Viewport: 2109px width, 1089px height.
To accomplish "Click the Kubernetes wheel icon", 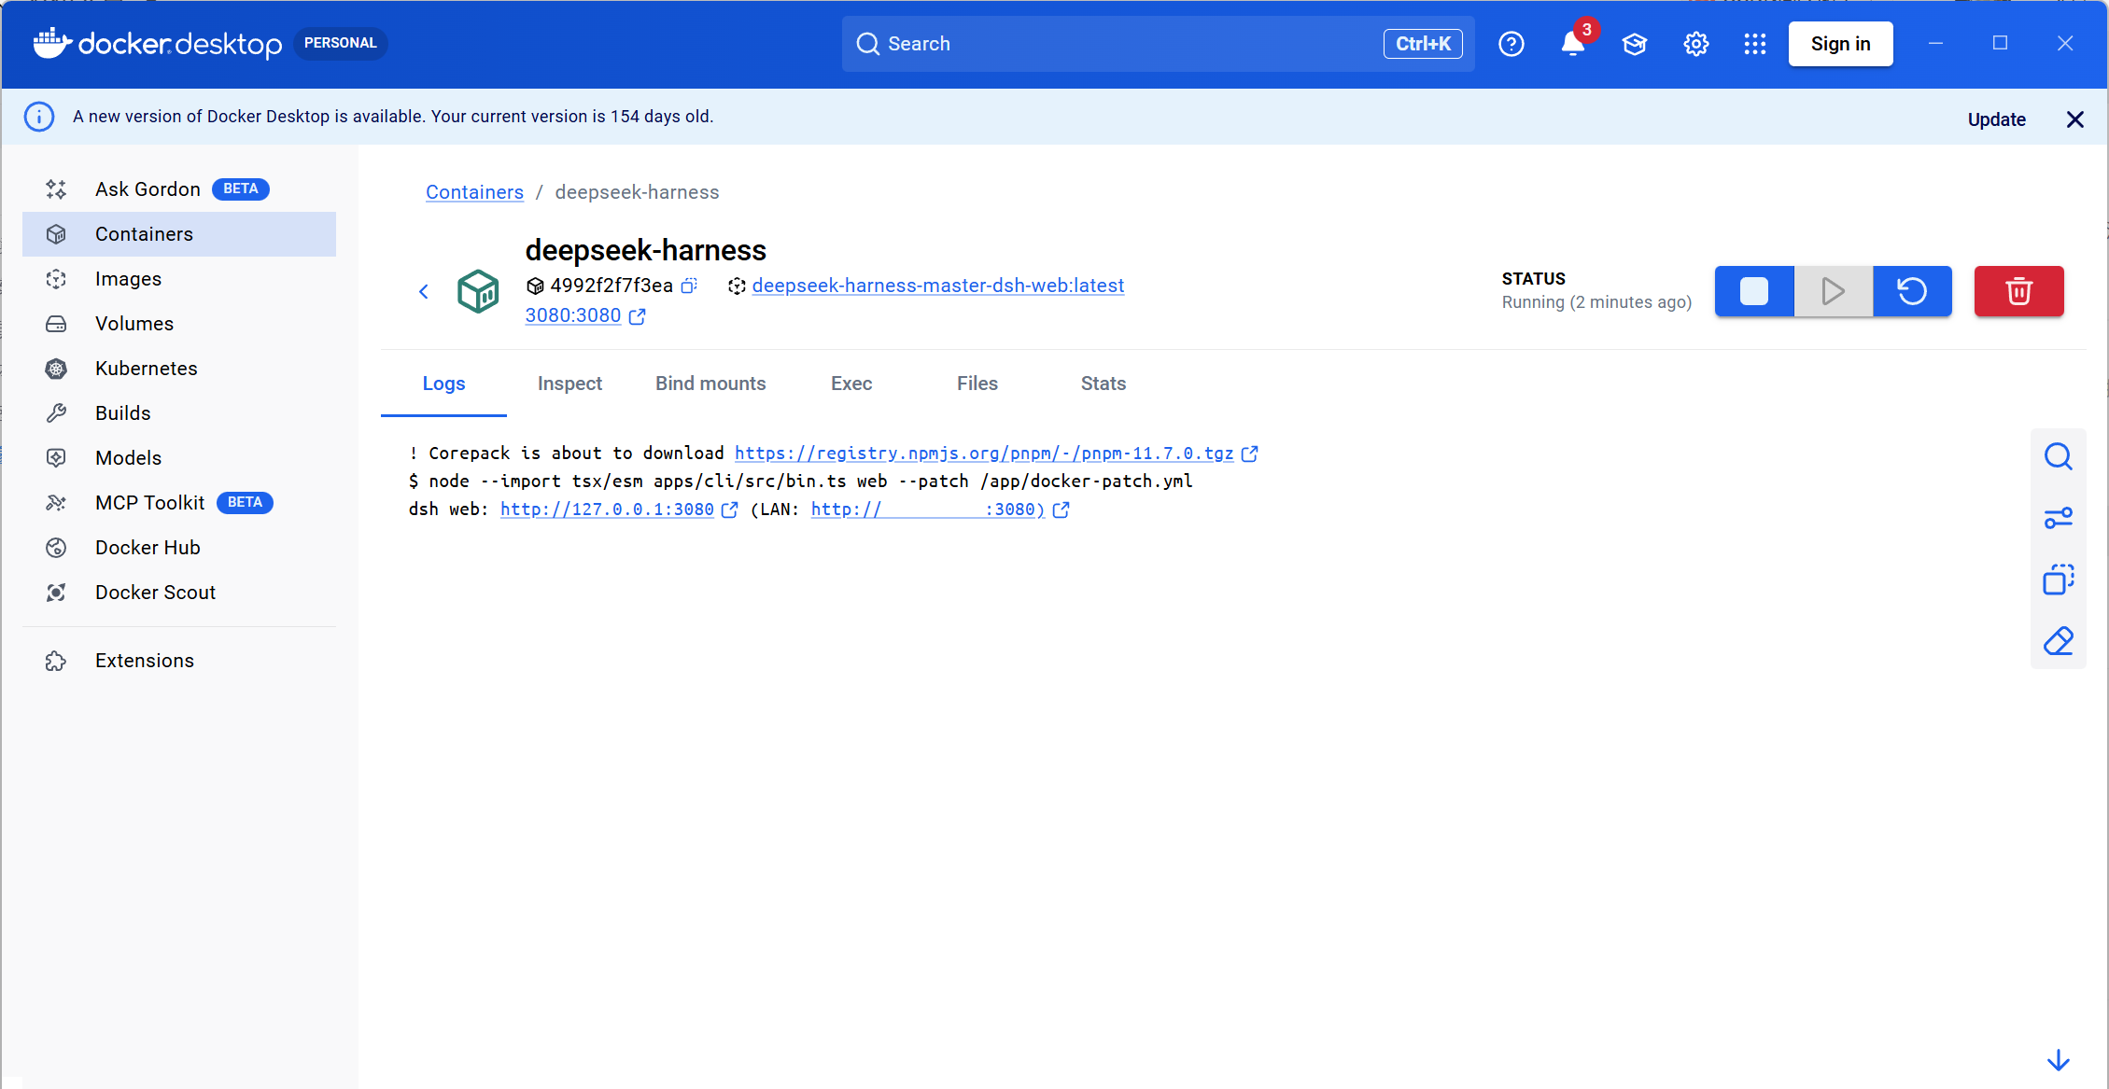I will [x=56, y=369].
